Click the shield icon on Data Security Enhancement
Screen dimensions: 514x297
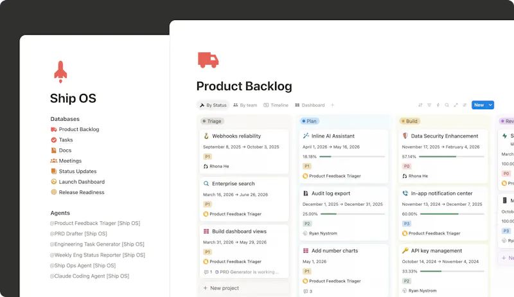pos(405,136)
